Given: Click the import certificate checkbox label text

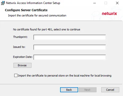Looking at the screenshot, I should click(x=65, y=76).
